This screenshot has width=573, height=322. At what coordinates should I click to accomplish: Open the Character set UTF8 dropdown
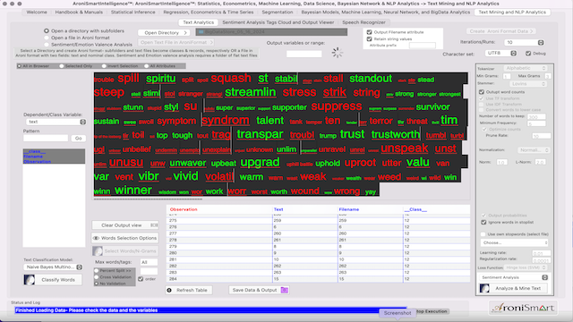click(x=500, y=54)
